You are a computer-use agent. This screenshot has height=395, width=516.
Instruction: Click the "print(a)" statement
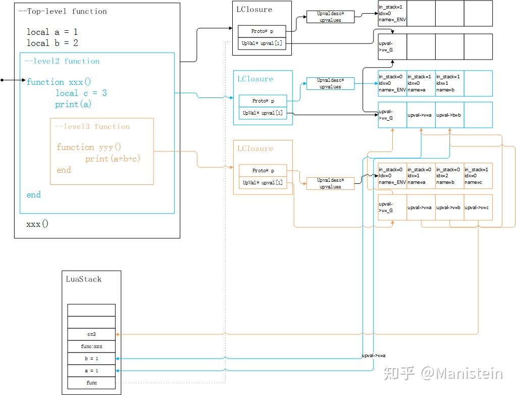tap(73, 105)
